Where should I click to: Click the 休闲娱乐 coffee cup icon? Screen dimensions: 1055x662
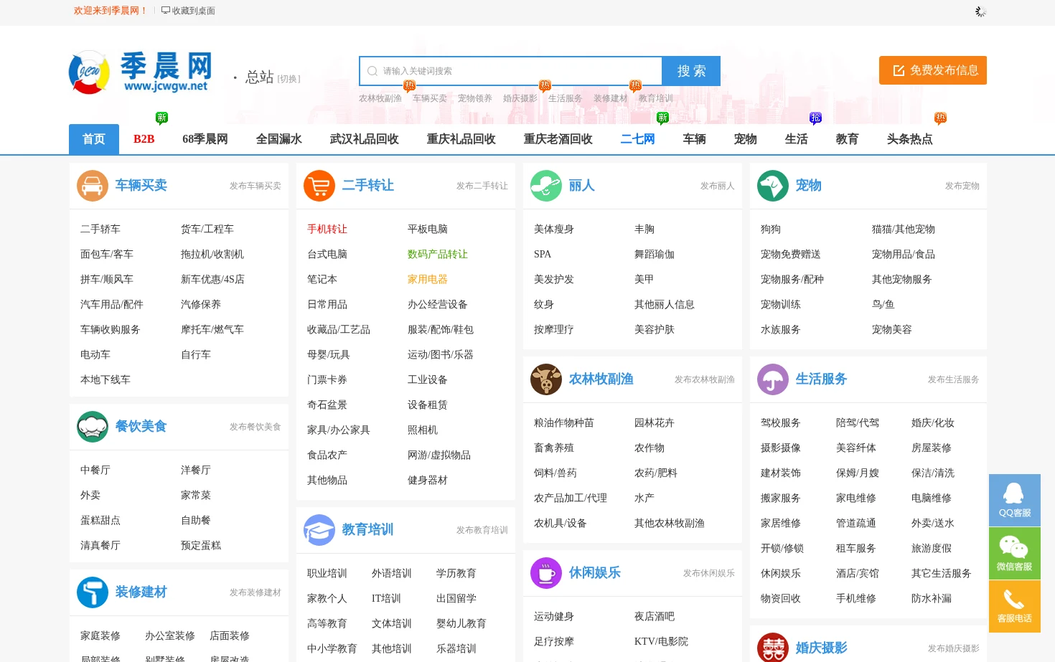point(546,573)
